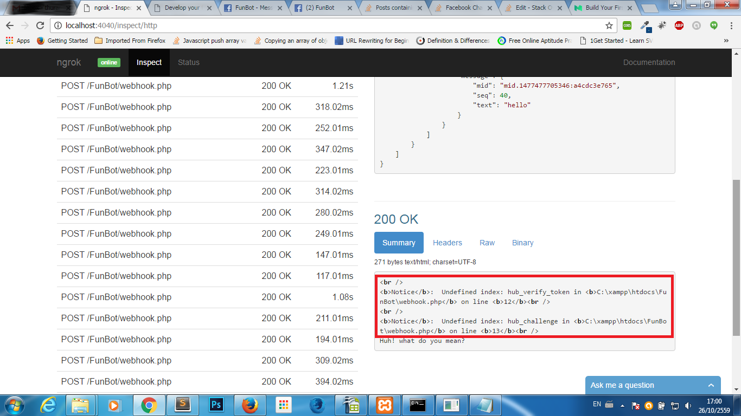
Task: Open the Inspect tab in ngrok navbar
Action: click(x=149, y=62)
